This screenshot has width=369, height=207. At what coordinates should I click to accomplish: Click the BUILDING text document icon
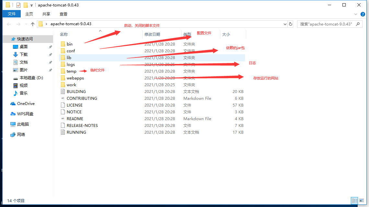[63, 91]
